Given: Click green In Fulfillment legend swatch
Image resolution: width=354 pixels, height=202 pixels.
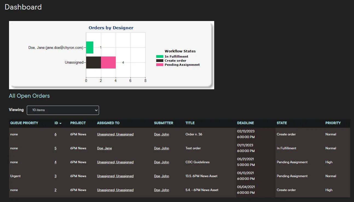Looking at the screenshot, I should [159, 57].
